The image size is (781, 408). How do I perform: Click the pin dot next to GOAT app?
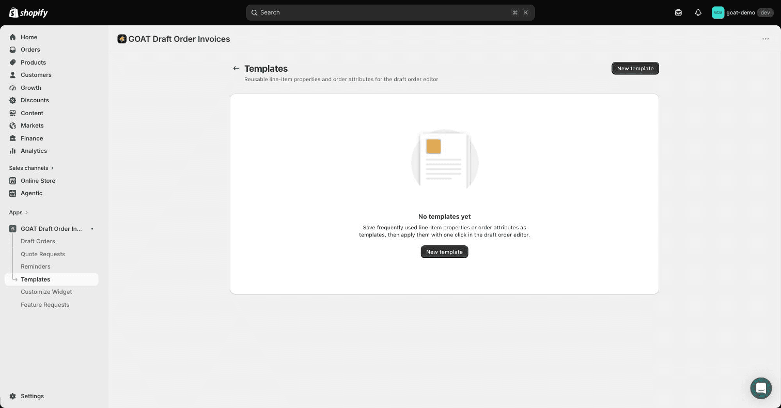(92, 229)
